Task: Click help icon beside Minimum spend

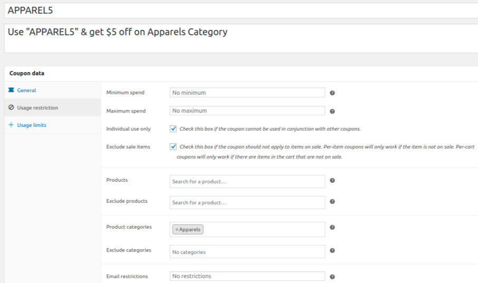Action: tap(332, 93)
